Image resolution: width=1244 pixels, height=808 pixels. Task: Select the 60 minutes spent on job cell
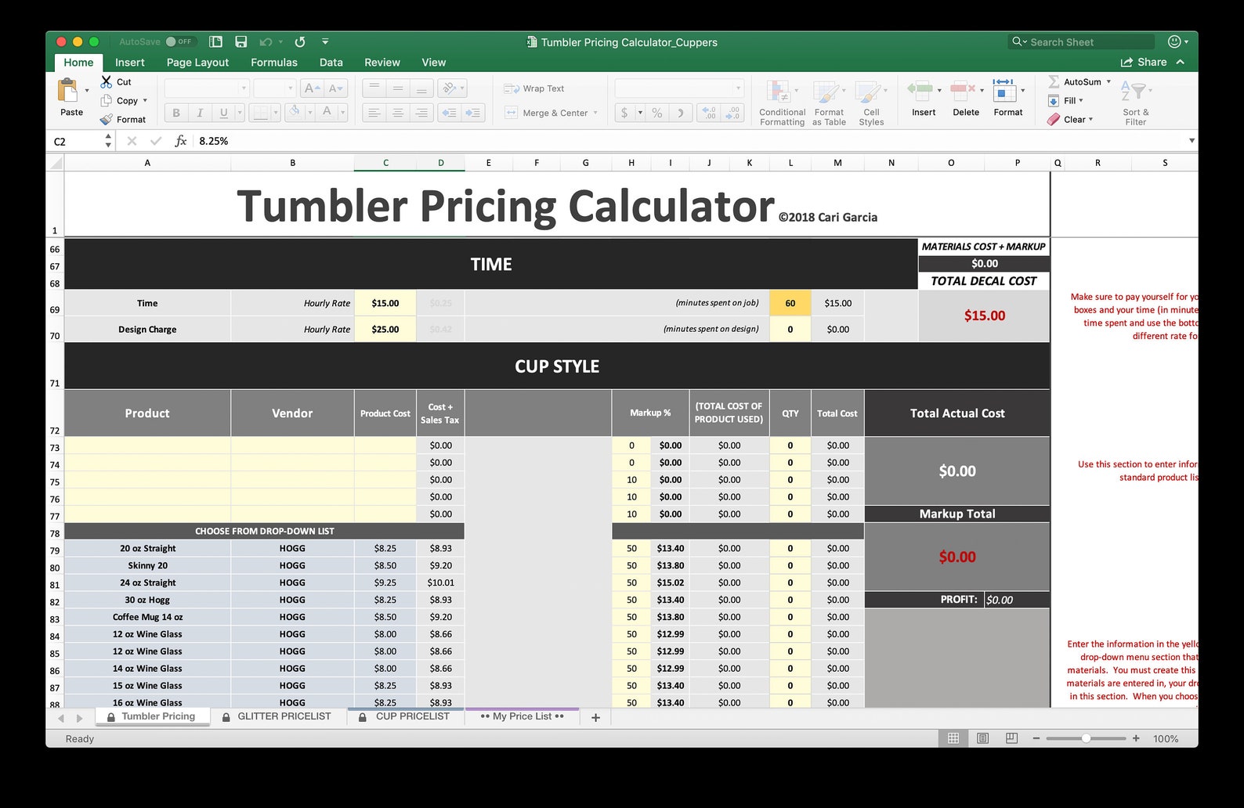pyautogui.click(x=790, y=303)
